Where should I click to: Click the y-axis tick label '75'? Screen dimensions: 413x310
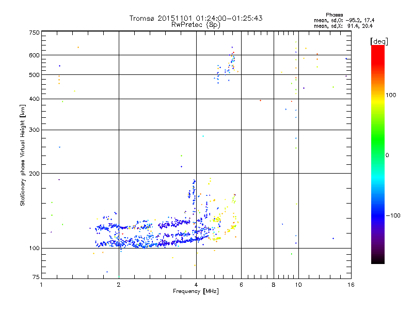(x=36, y=277)
